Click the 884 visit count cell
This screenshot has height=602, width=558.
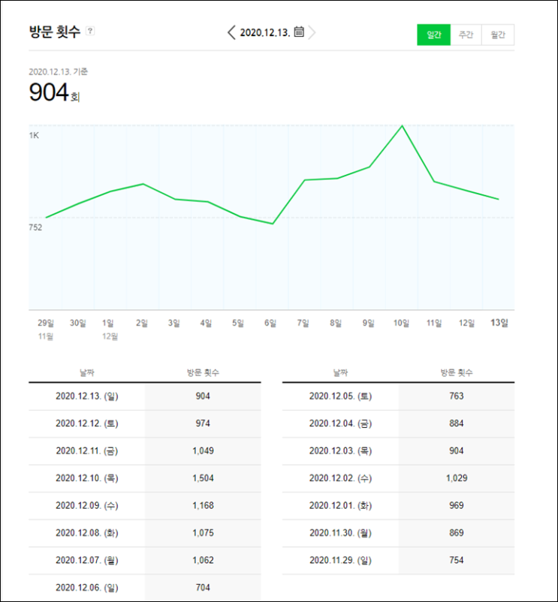tap(456, 423)
